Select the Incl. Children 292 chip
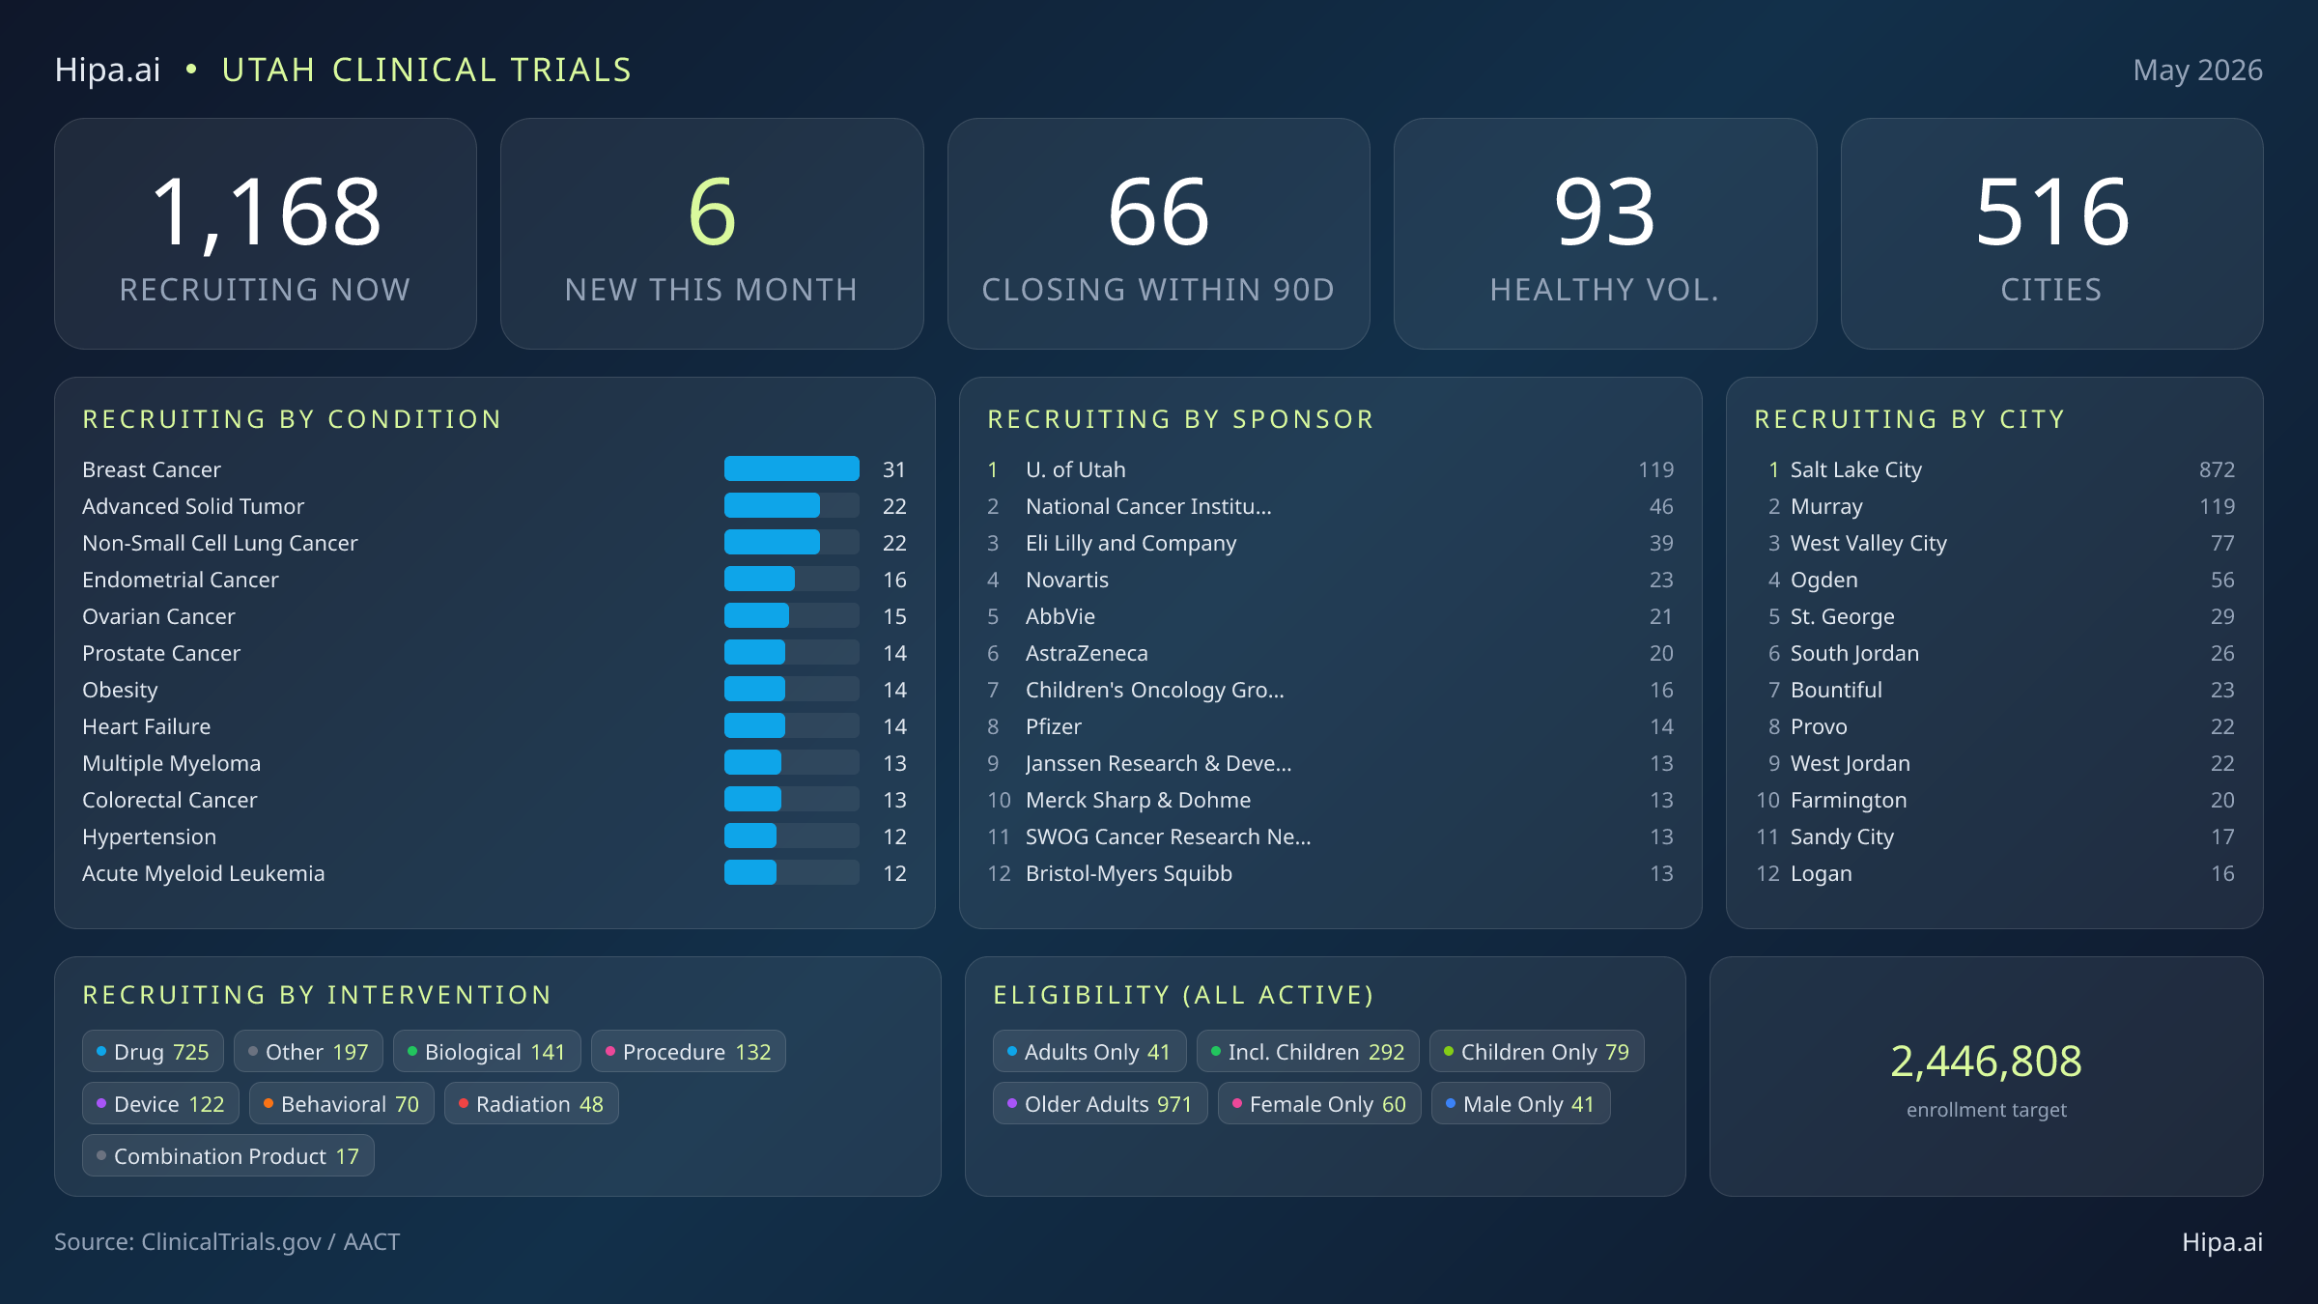This screenshot has width=2318, height=1304. (1307, 1052)
